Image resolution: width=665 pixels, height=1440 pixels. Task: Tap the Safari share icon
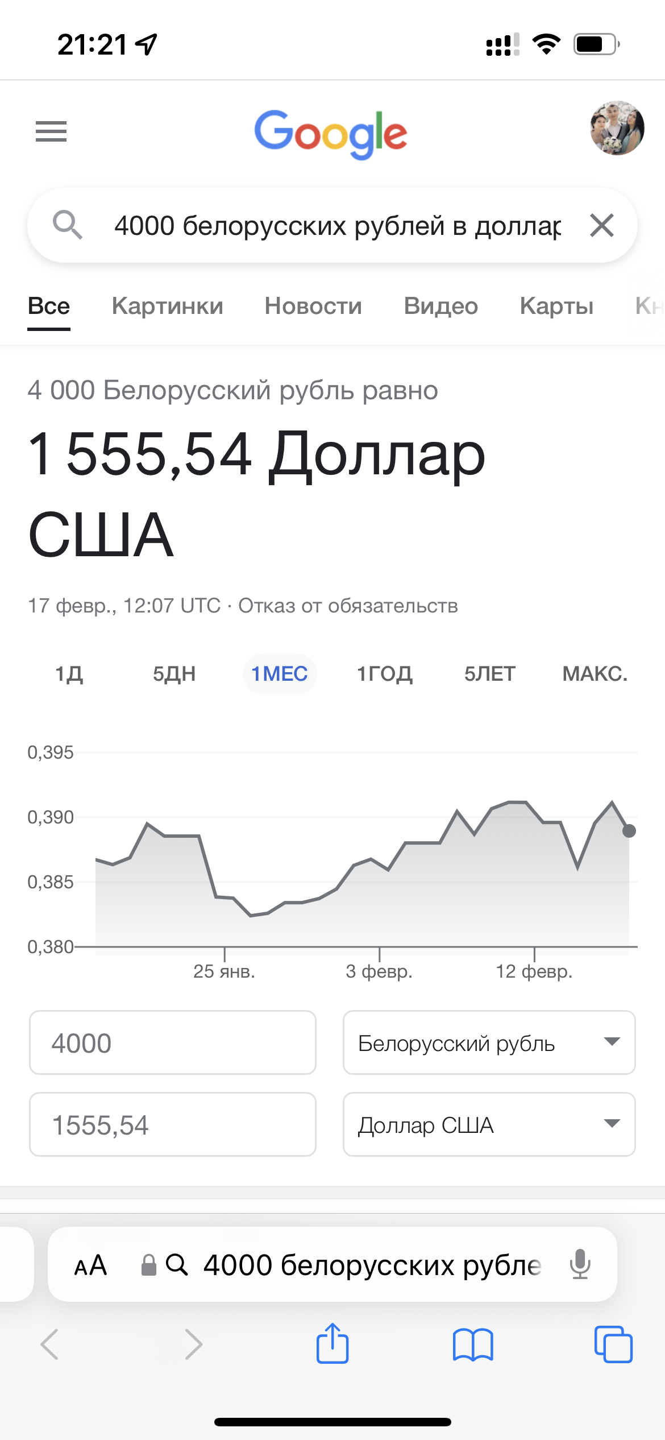click(x=332, y=1344)
